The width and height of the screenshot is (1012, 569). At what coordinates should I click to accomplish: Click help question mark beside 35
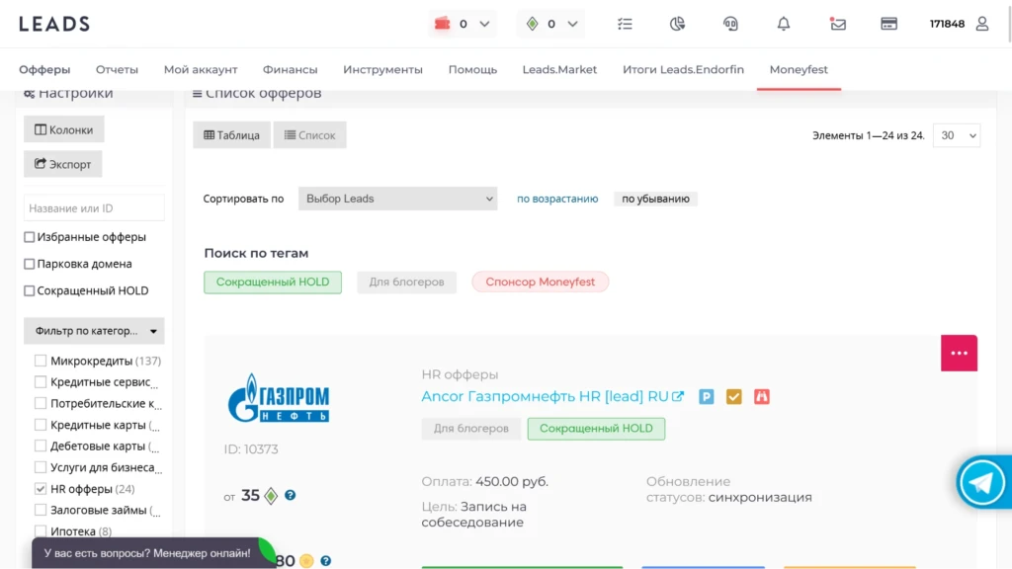coord(291,495)
